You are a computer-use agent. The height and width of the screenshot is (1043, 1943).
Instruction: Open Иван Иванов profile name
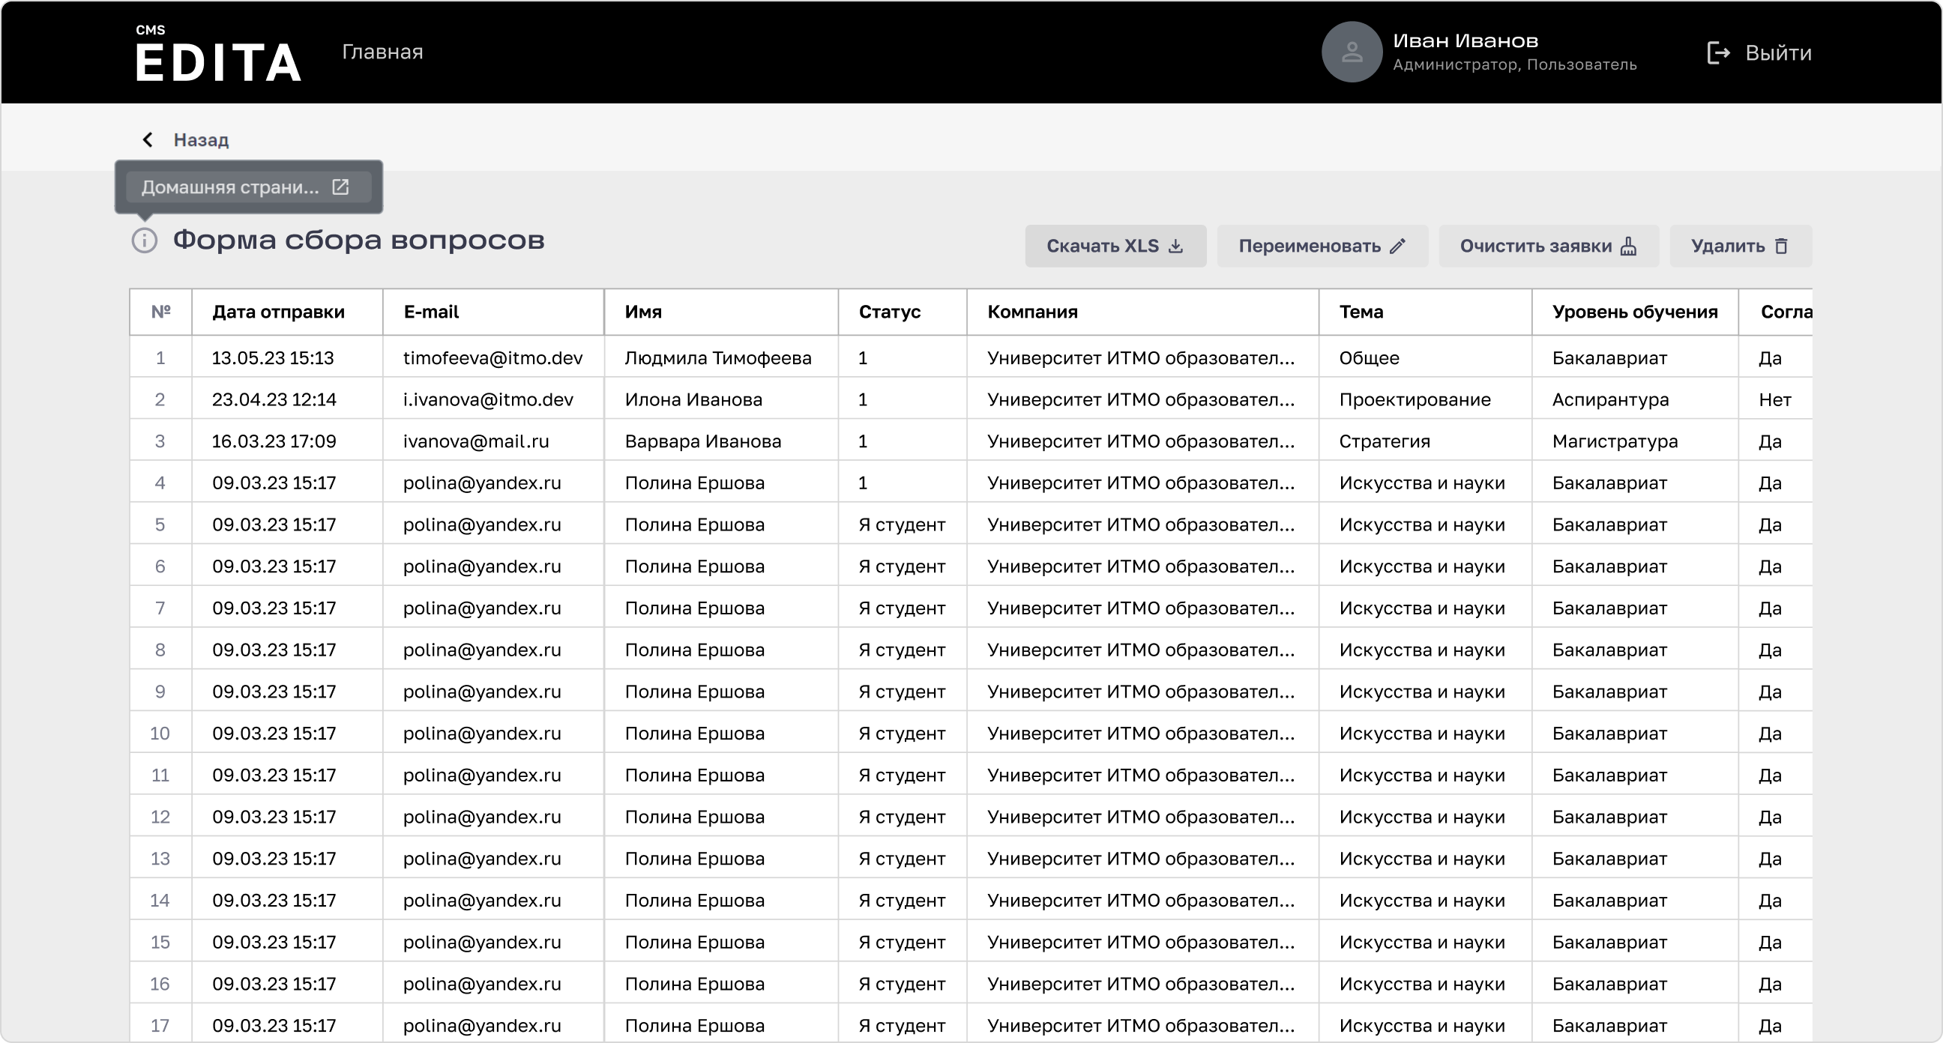[1465, 40]
